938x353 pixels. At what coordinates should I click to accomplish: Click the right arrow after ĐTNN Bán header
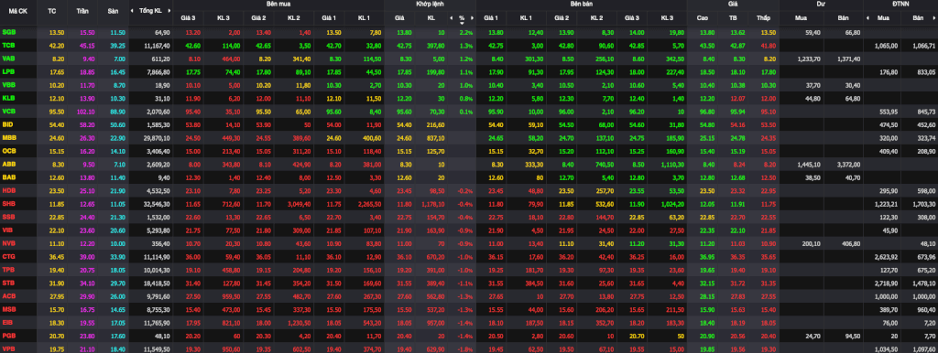933,18
